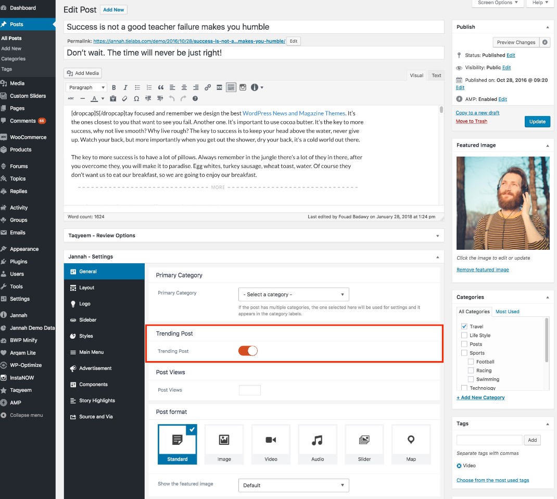Check the Posts category
This screenshot has width=557, height=499.
(464, 344)
